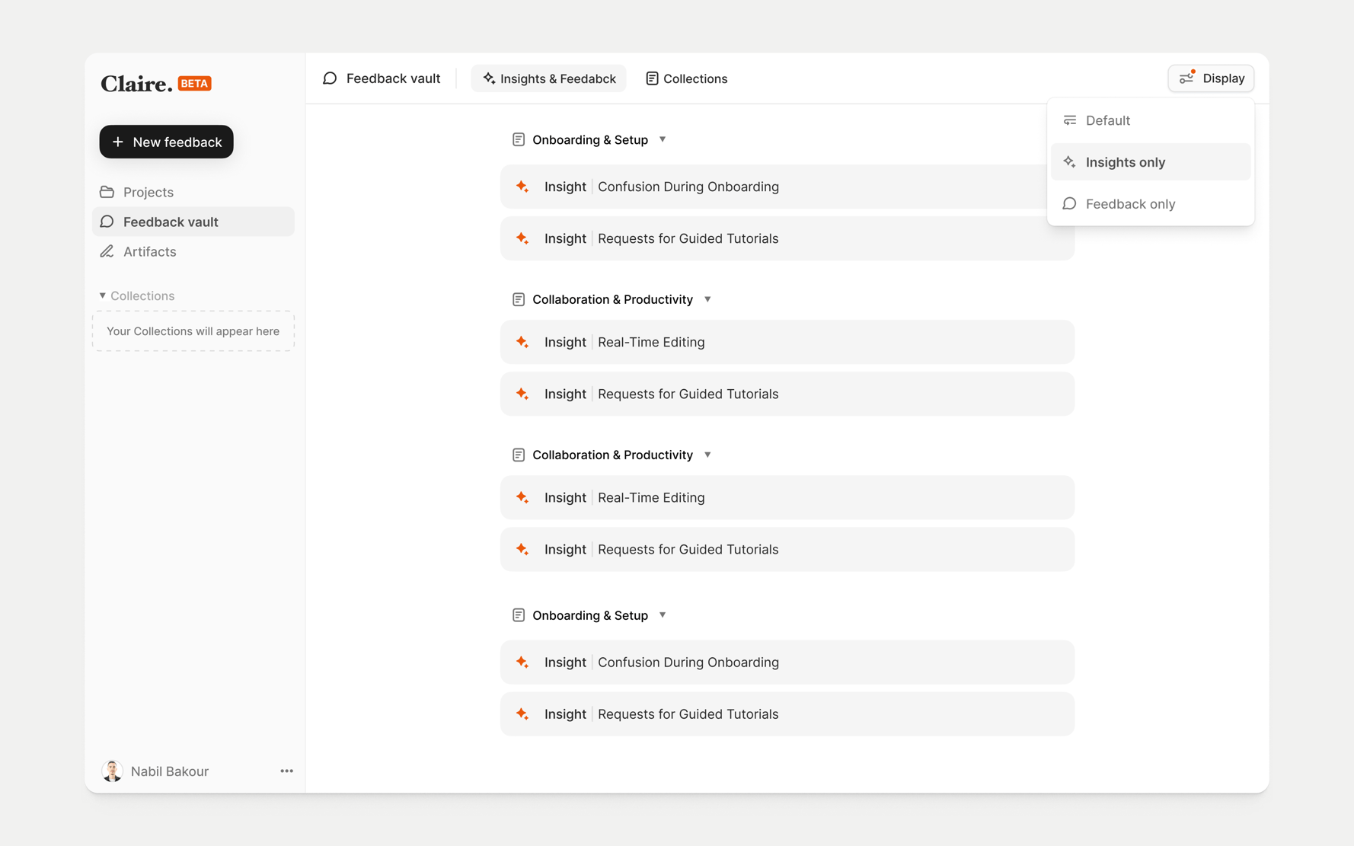Click the sliders icon on Display button
1354x846 pixels.
[x=1187, y=78]
